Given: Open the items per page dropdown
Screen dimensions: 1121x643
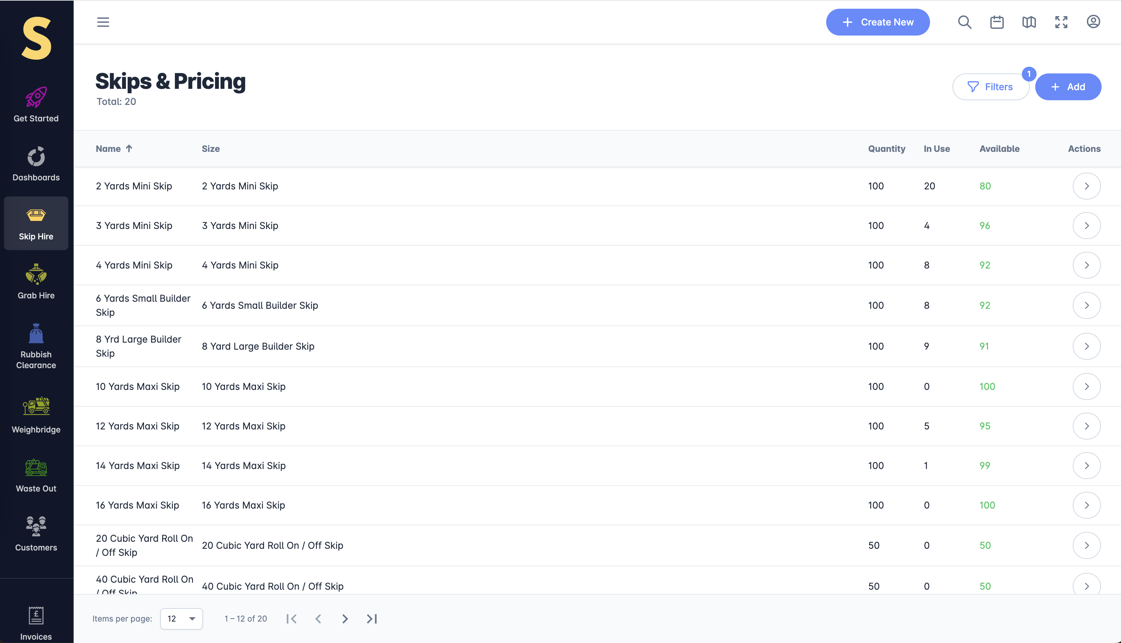Looking at the screenshot, I should pos(181,619).
